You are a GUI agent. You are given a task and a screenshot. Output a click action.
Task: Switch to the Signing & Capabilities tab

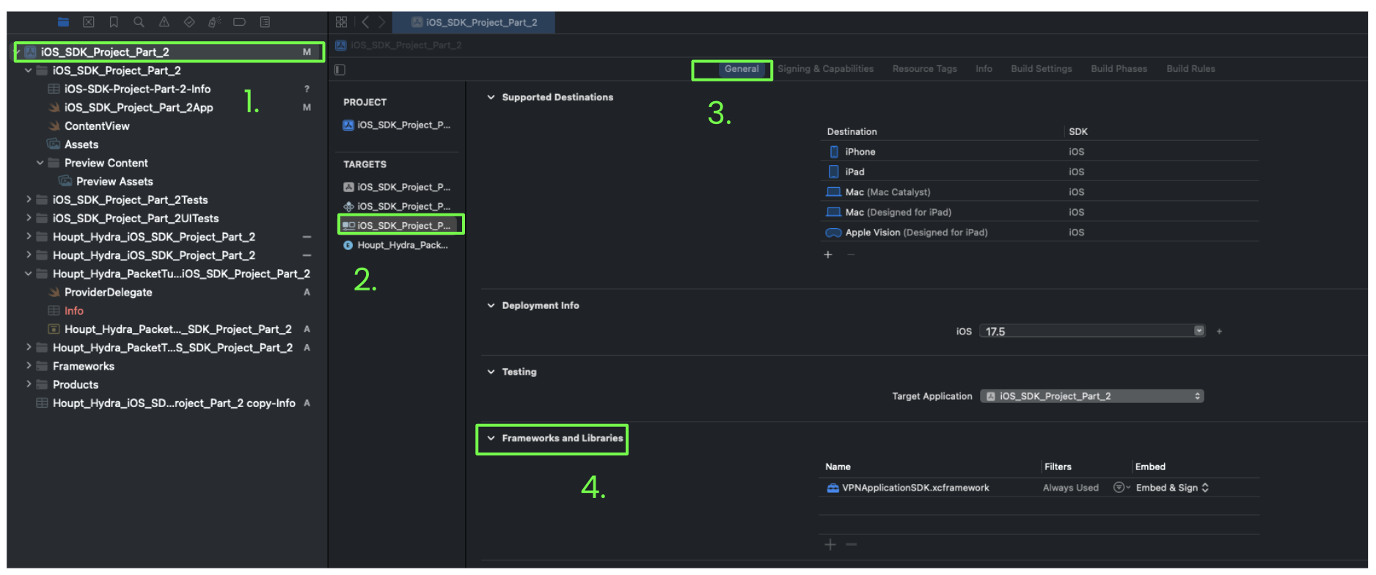coord(825,69)
